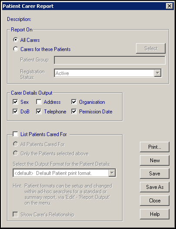Image resolution: width=176 pixels, height=229 pixels.
Task: Click the Close button
Action: click(x=155, y=201)
